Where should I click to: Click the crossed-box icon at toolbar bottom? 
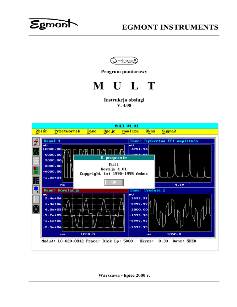pyautogui.click(x=36, y=209)
